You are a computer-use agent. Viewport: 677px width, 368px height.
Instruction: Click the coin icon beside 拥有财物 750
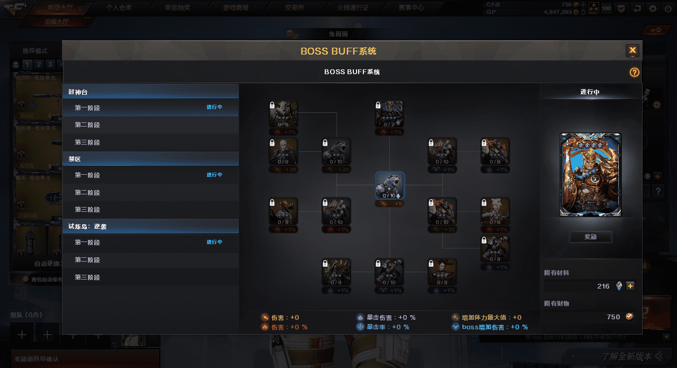tap(629, 317)
